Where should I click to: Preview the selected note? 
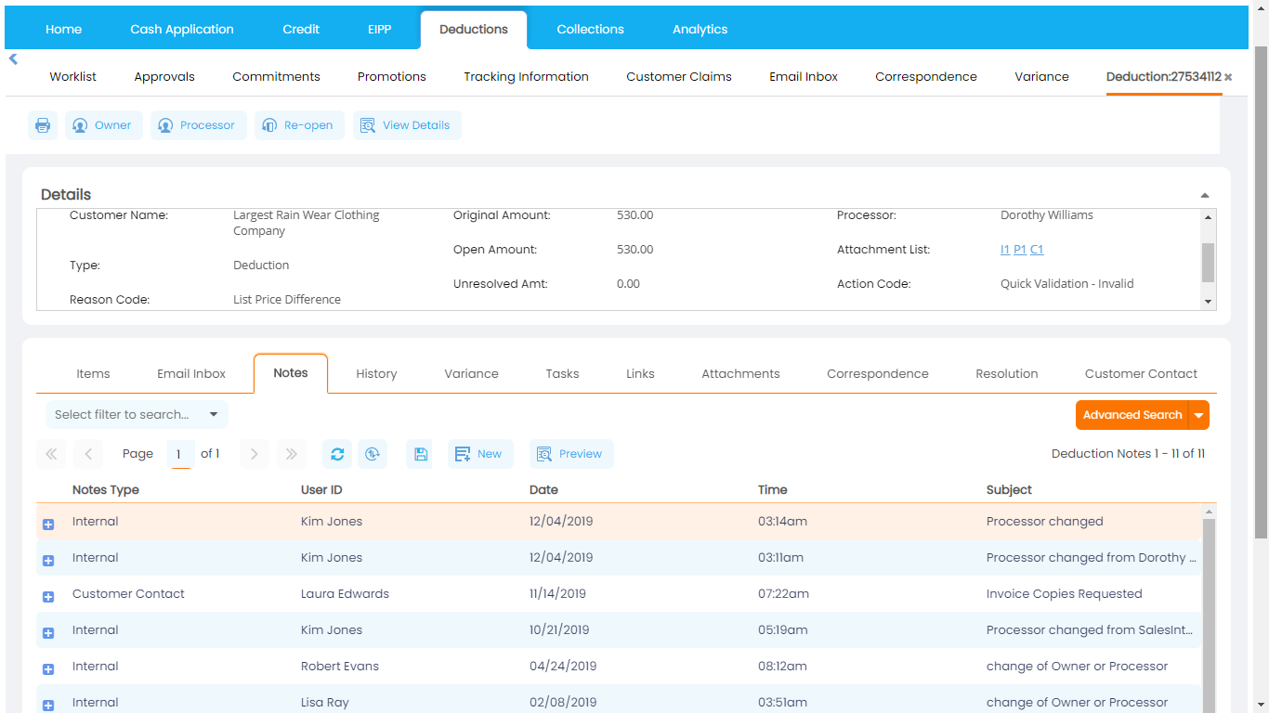pyautogui.click(x=571, y=454)
